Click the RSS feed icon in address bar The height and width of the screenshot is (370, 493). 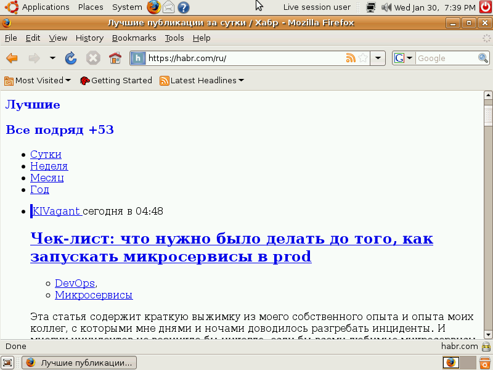point(351,58)
